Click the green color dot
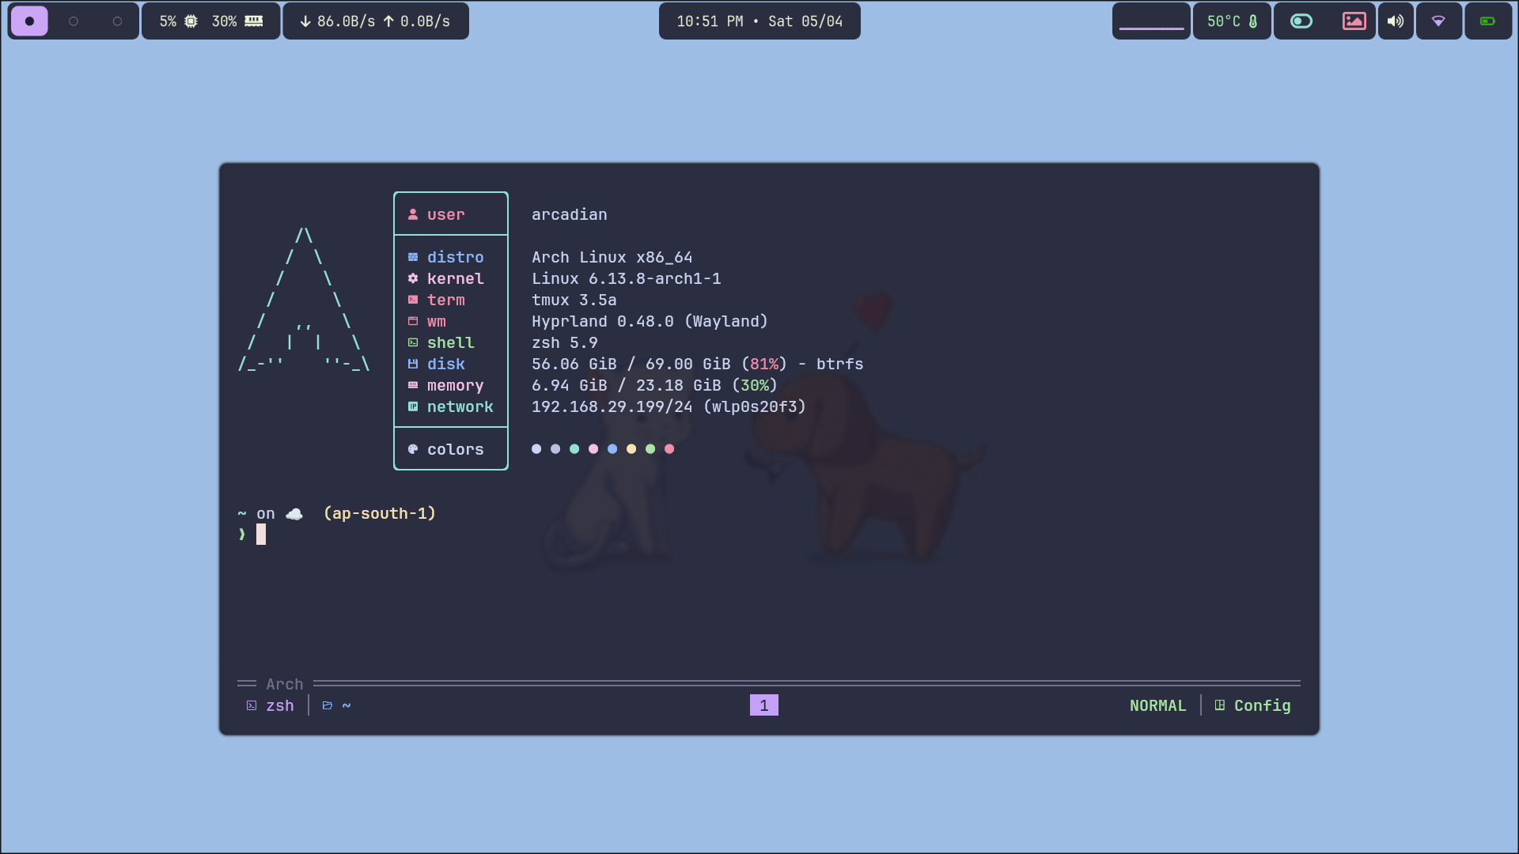The image size is (1519, 854). (x=650, y=448)
